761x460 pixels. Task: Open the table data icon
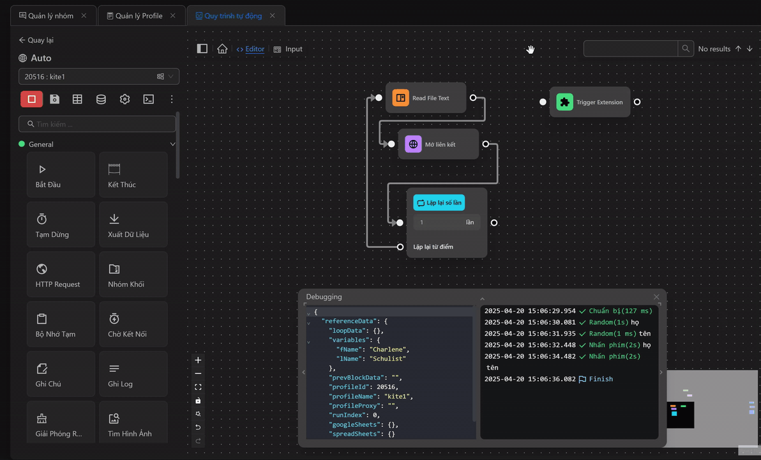(77, 99)
